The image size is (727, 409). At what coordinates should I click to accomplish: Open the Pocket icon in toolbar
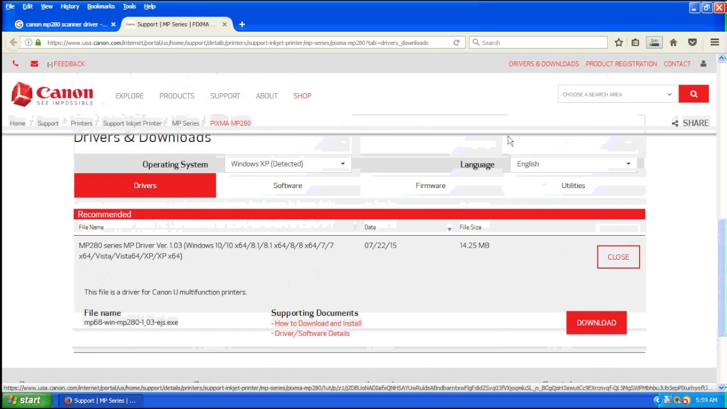click(692, 43)
